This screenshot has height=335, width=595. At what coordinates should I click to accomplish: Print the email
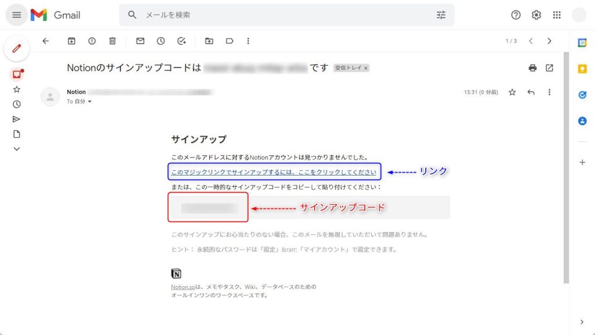532,67
